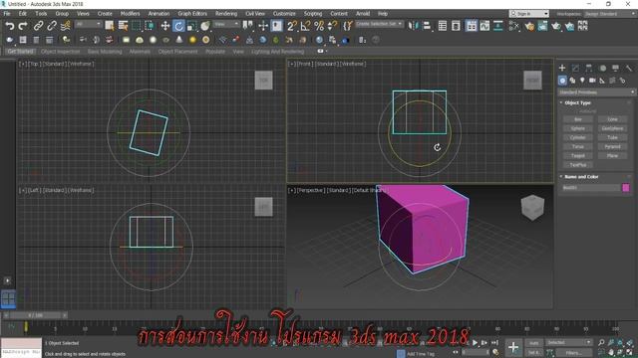Open the Rendering menu
The height and width of the screenshot is (358, 638).
pyautogui.click(x=226, y=14)
